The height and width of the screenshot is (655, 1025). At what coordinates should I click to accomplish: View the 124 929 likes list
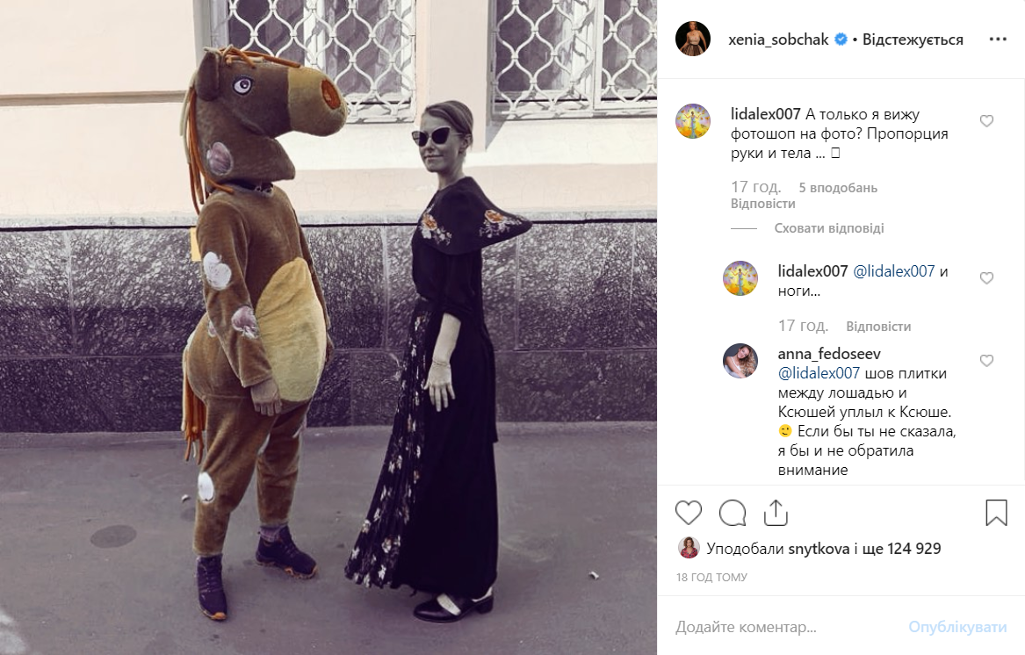click(x=913, y=549)
